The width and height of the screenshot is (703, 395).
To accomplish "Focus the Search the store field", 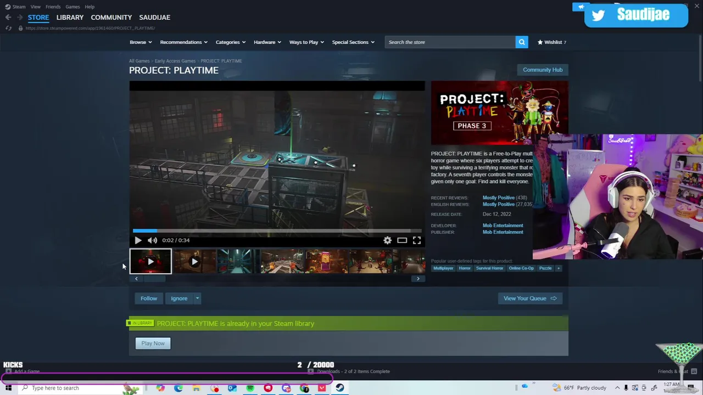I will coord(450,42).
